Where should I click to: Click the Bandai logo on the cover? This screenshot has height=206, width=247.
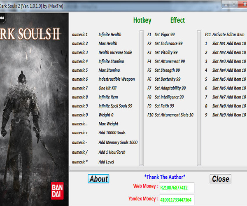click(57, 191)
